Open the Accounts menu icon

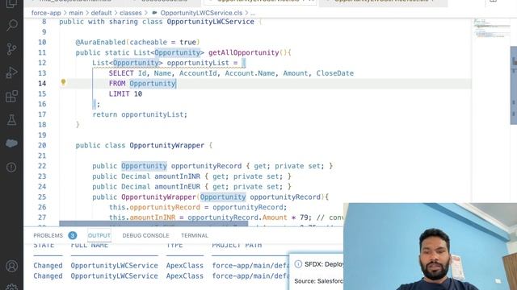point(12,266)
